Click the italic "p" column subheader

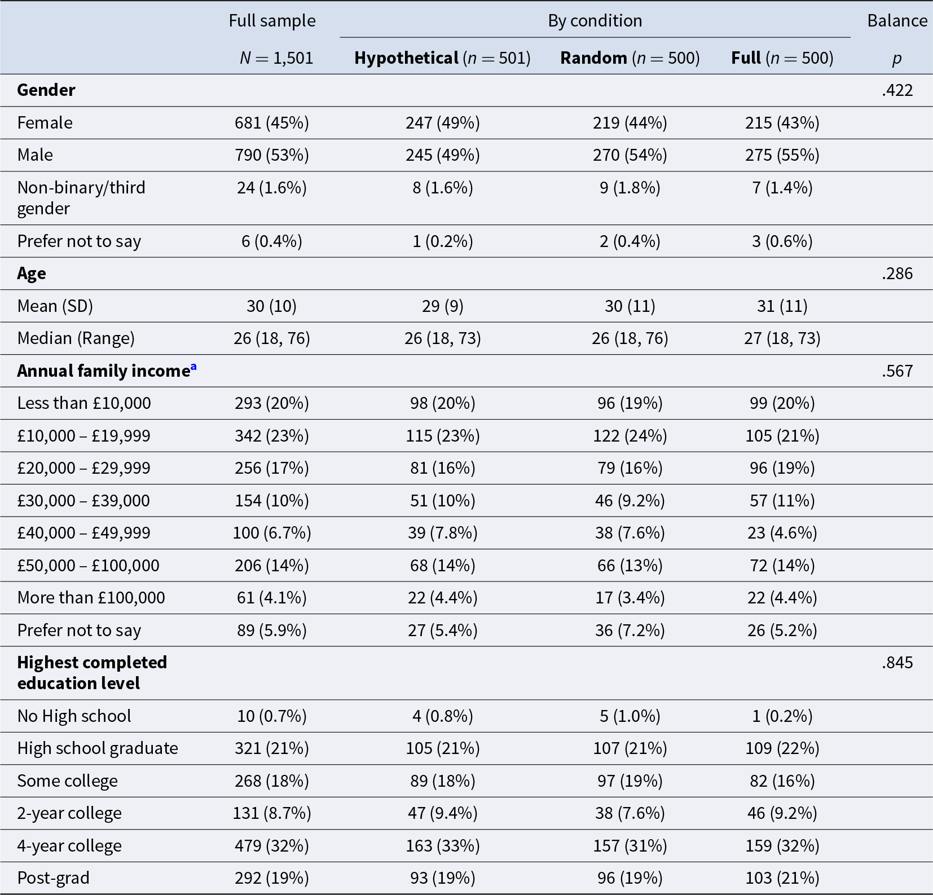897,59
